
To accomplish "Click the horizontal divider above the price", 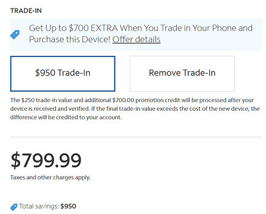I will pos(136,137).
